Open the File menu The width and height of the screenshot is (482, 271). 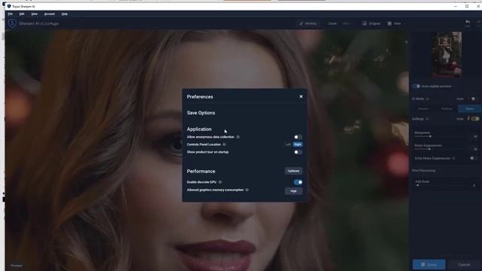(x=10, y=14)
